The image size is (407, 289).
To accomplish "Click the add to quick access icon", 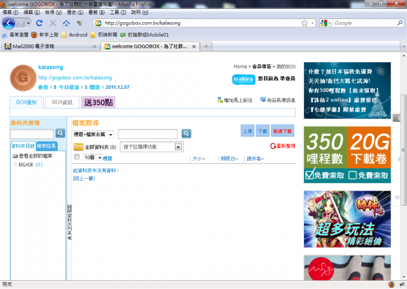I will pos(220,100).
